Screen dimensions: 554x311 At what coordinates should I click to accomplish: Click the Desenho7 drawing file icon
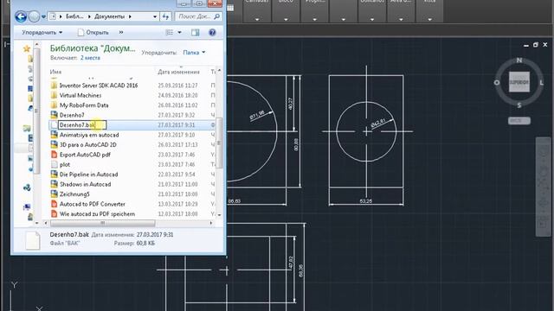click(54, 115)
